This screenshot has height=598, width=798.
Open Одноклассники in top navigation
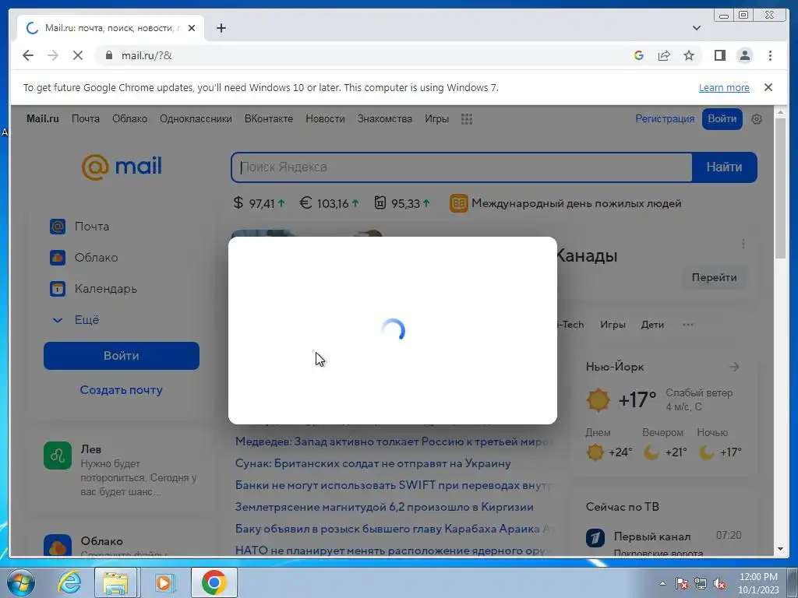click(196, 119)
